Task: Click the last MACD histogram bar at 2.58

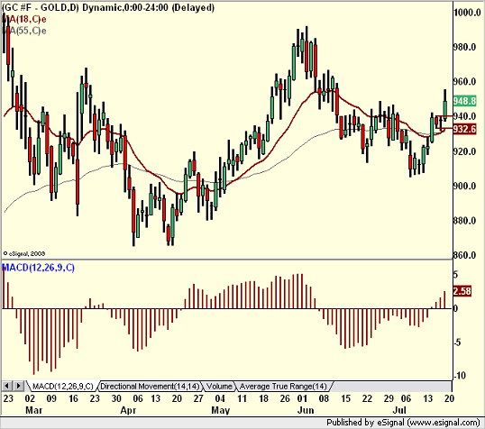Action: coord(444,300)
